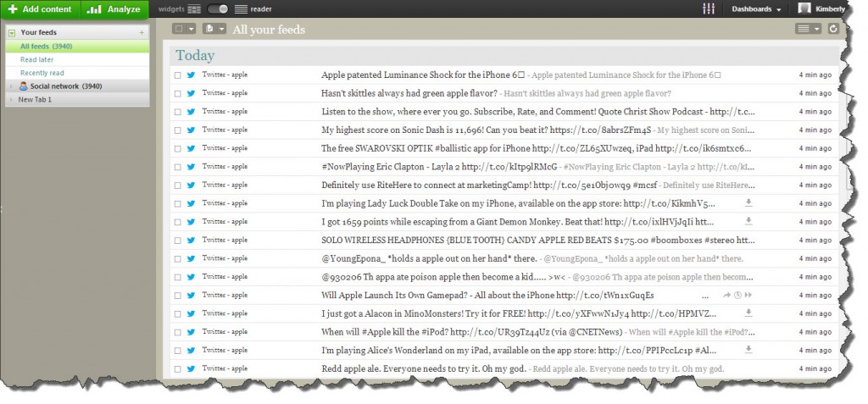Click download icon on MinoMonsters Alacon row

(x=748, y=313)
